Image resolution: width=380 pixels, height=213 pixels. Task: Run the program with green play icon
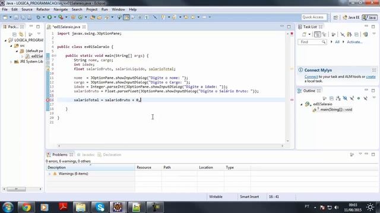pyautogui.click(x=49, y=17)
